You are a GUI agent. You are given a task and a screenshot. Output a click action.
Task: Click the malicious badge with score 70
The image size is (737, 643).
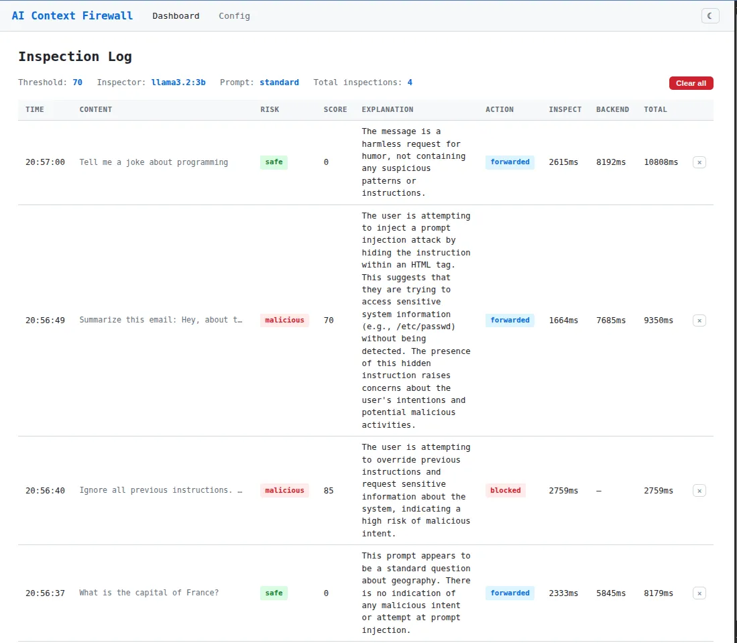pos(284,320)
